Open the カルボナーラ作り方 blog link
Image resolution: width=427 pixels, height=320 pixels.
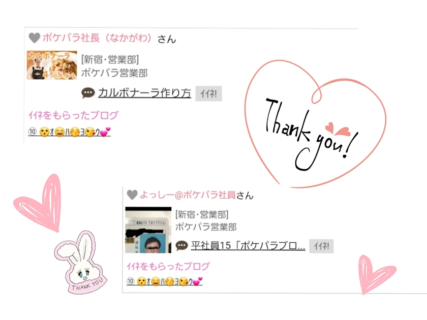[x=144, y=93]
